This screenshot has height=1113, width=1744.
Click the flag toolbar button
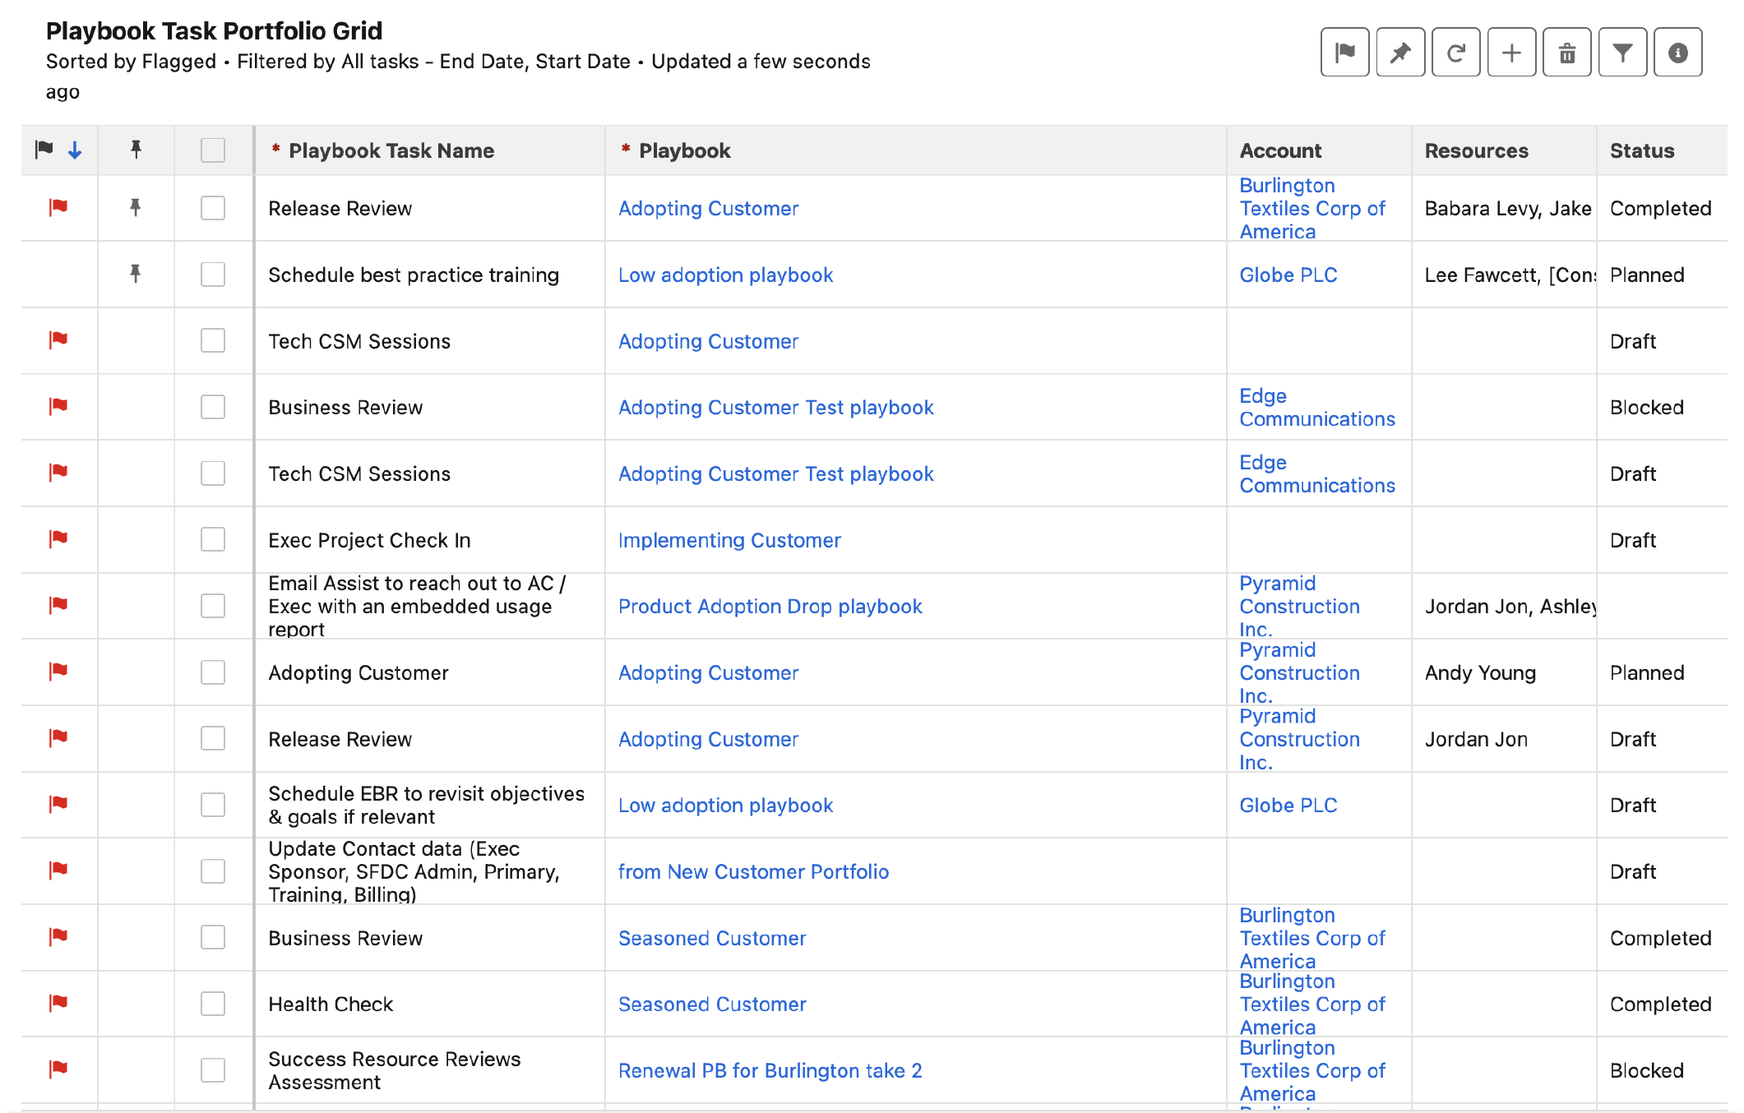coord(1344,53)
